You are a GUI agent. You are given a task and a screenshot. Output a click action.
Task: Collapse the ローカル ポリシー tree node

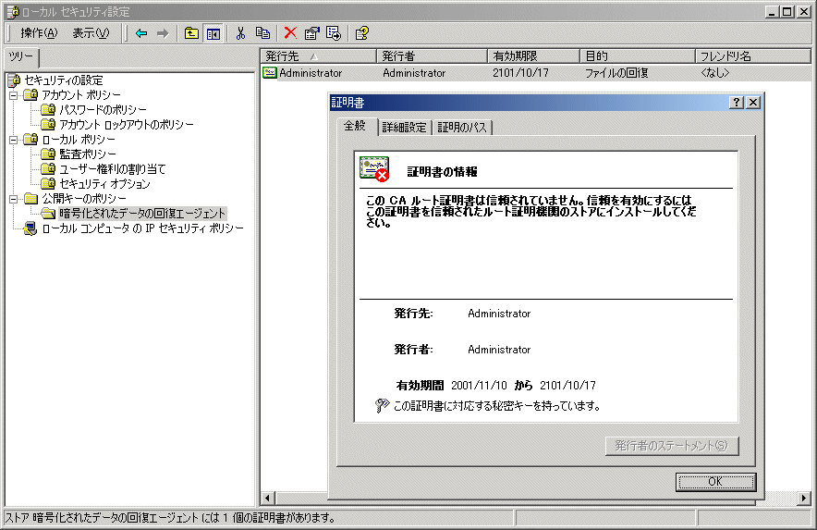(14, 140)
